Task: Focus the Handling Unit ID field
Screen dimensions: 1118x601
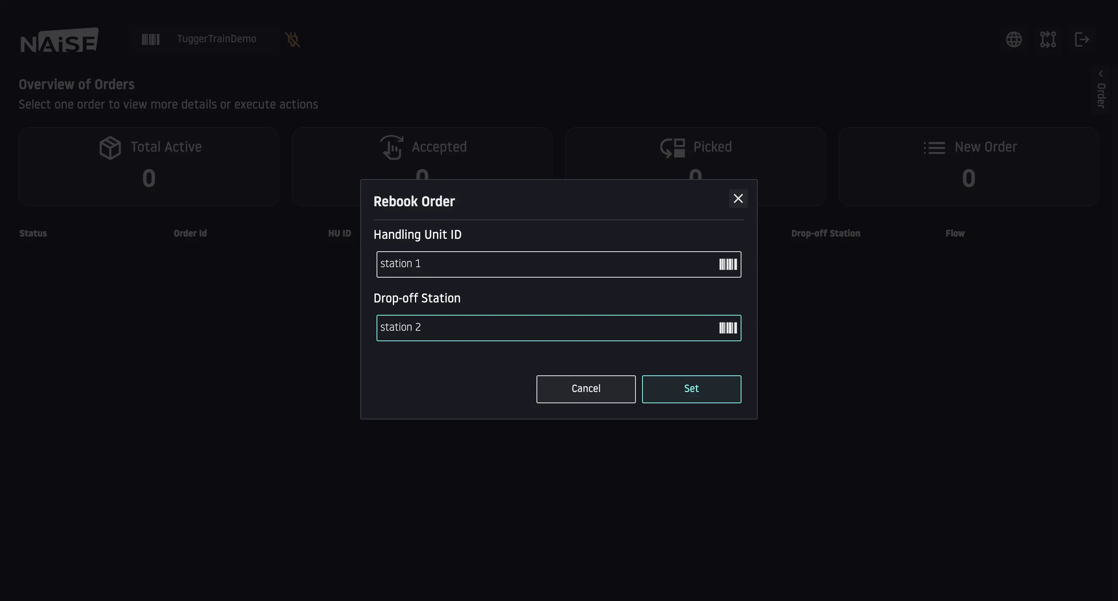Action: pos(543,264)
